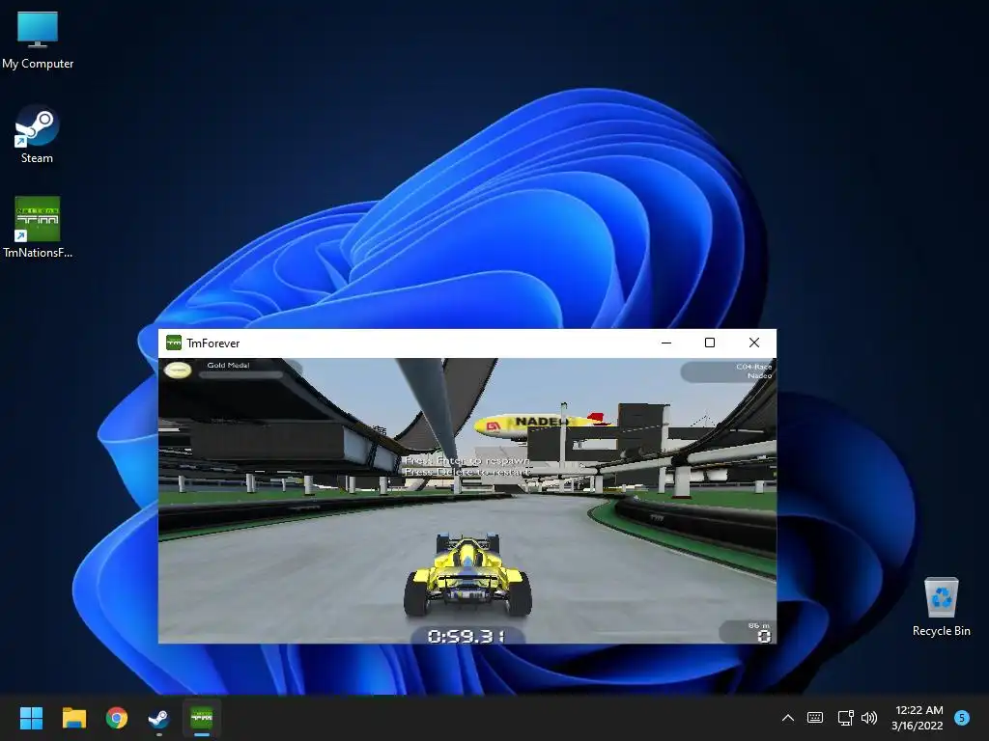Screen dimensions: 989x741
Task: Open the volume control tray icon
Action: point(869,718)
